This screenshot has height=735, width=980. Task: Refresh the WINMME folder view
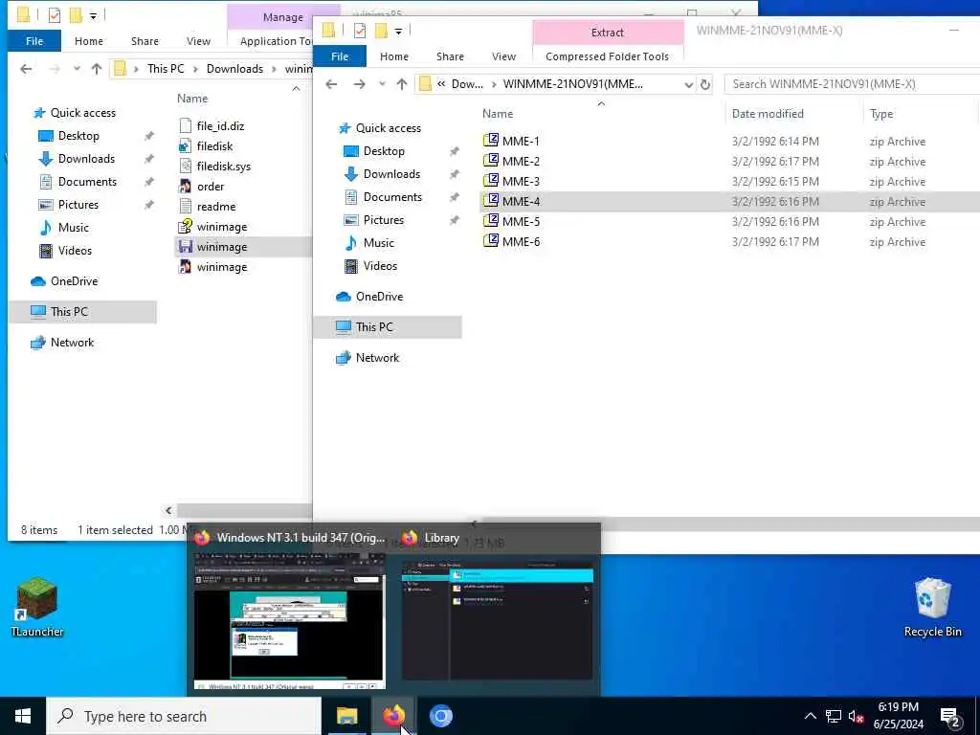pos(705,84)
